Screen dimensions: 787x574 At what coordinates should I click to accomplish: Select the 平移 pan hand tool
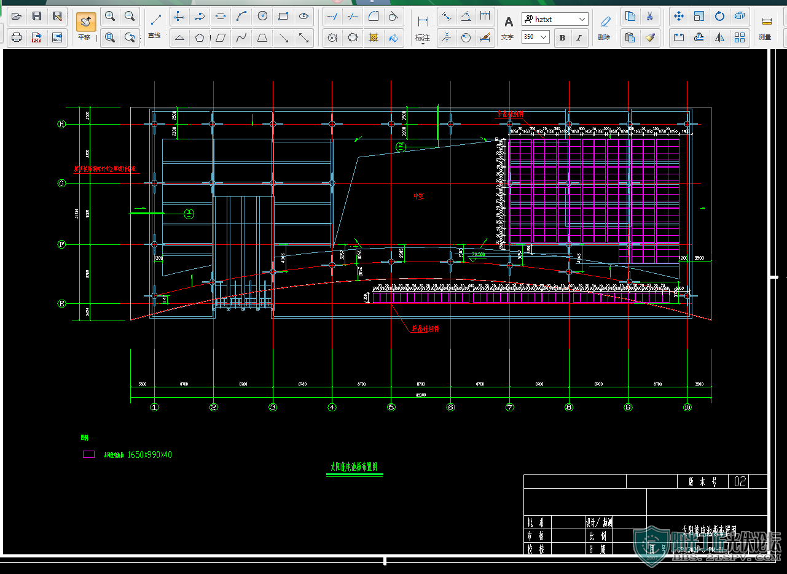pos(85,23)
